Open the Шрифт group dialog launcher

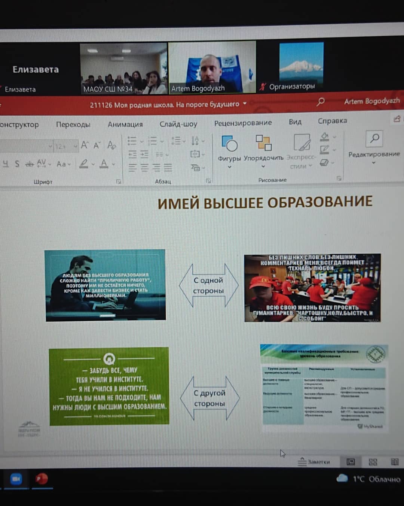click(119, 182)
